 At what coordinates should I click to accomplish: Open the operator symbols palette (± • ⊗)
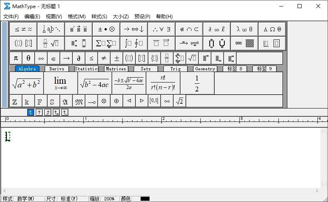click(106, 29)
